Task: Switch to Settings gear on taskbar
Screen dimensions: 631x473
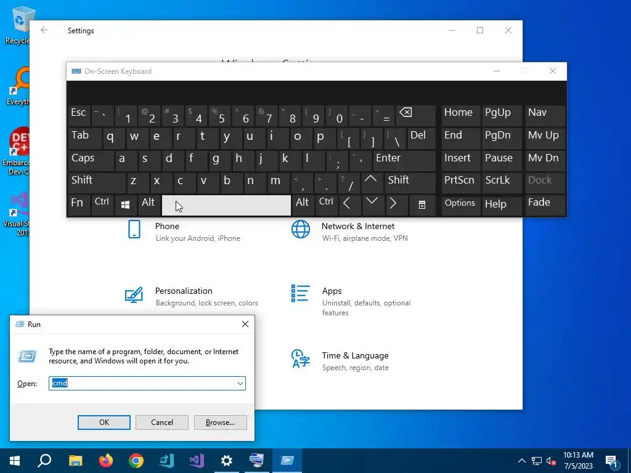Action: point(227,461)
